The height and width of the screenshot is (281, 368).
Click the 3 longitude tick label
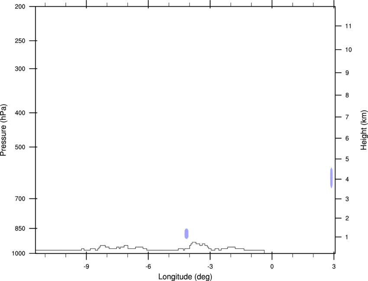[334, 266]
